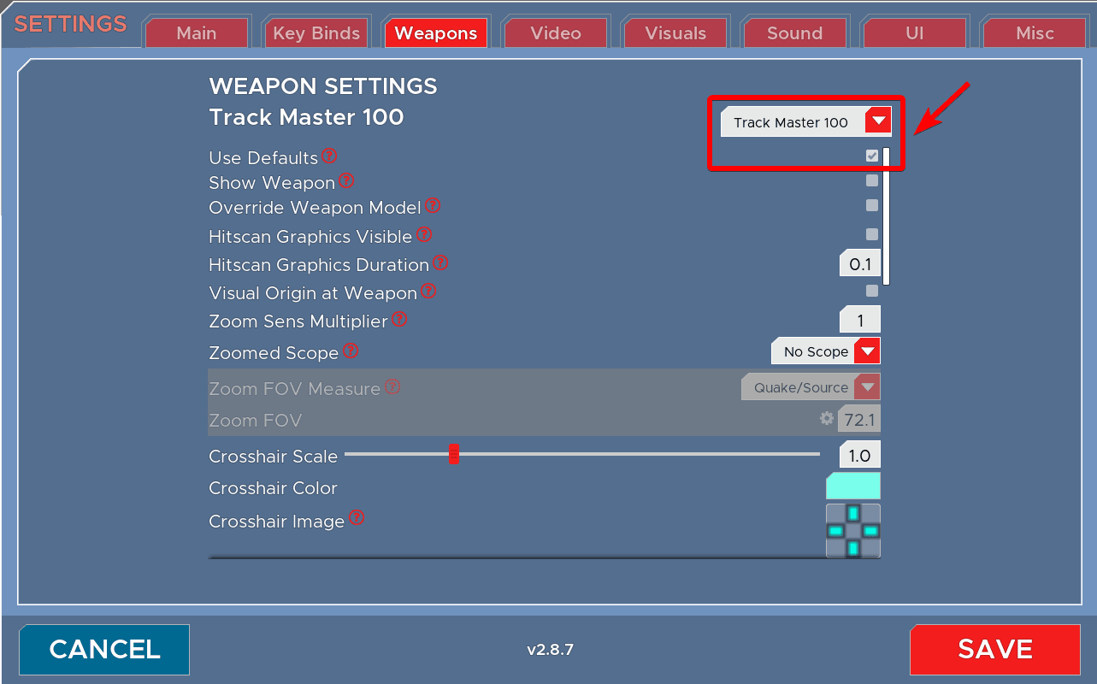Image resolution: width=1097 pixels, height=684 pixels.
Task: Uncheck the Use Defaults checkbox
Action: pyautogui.click(x=871, y=156)
